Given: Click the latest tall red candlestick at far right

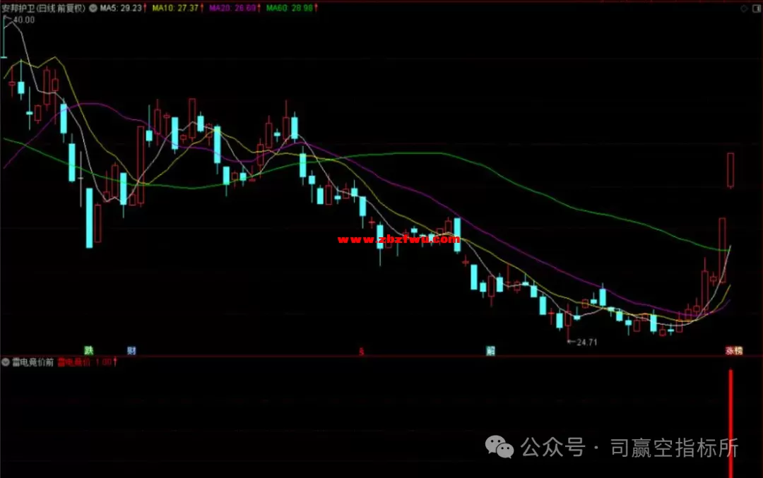Looking at the screenshot, I should click(x=731, y=170).
